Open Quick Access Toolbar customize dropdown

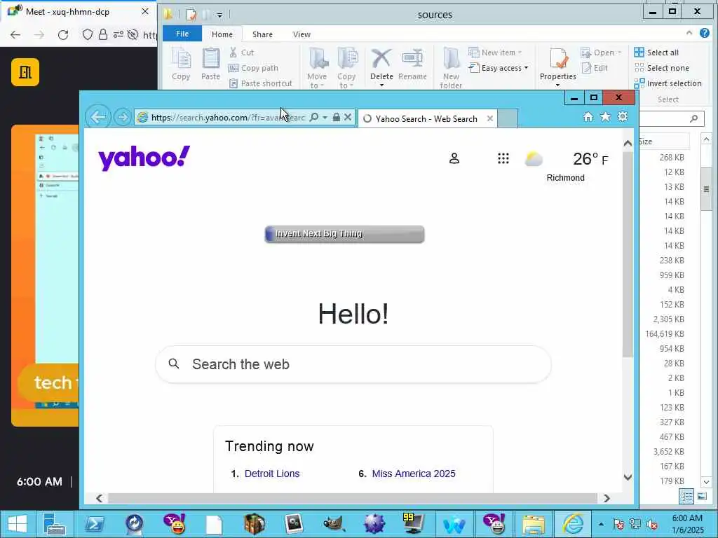[219, 15]
